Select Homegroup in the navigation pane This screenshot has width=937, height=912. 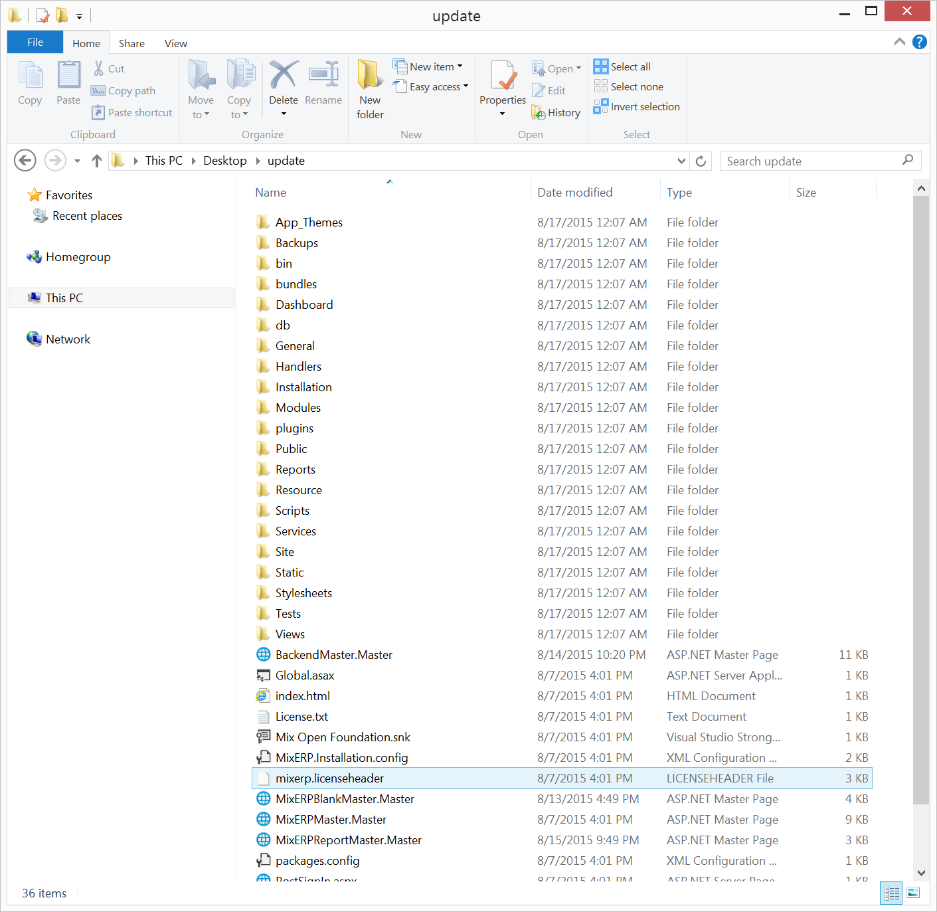pyautogui.click(x=78, y=257)
